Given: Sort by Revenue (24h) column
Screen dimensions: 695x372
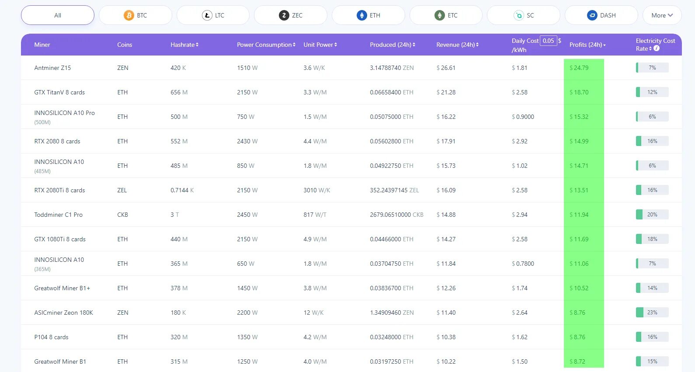Looking at the screenshot, I should click(457, 45).
